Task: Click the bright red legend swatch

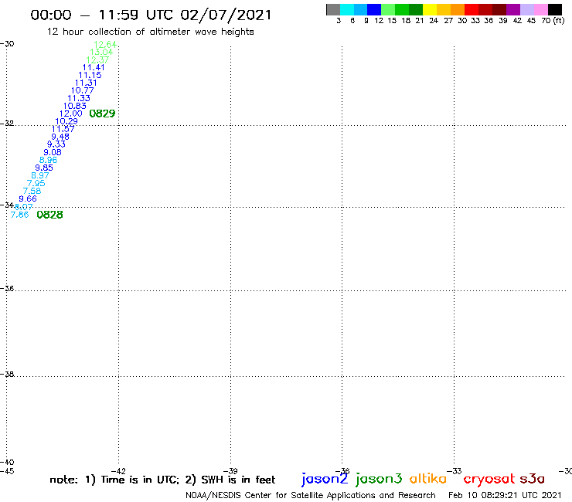Action: click(472, 9)
